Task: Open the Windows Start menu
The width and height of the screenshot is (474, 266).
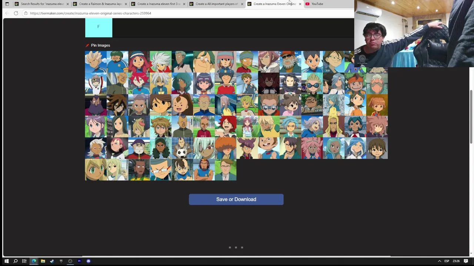Action: (x=6, y=261)
